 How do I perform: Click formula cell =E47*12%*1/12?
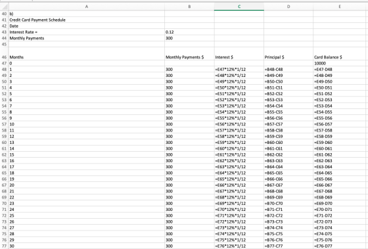[x=239, y=70]
